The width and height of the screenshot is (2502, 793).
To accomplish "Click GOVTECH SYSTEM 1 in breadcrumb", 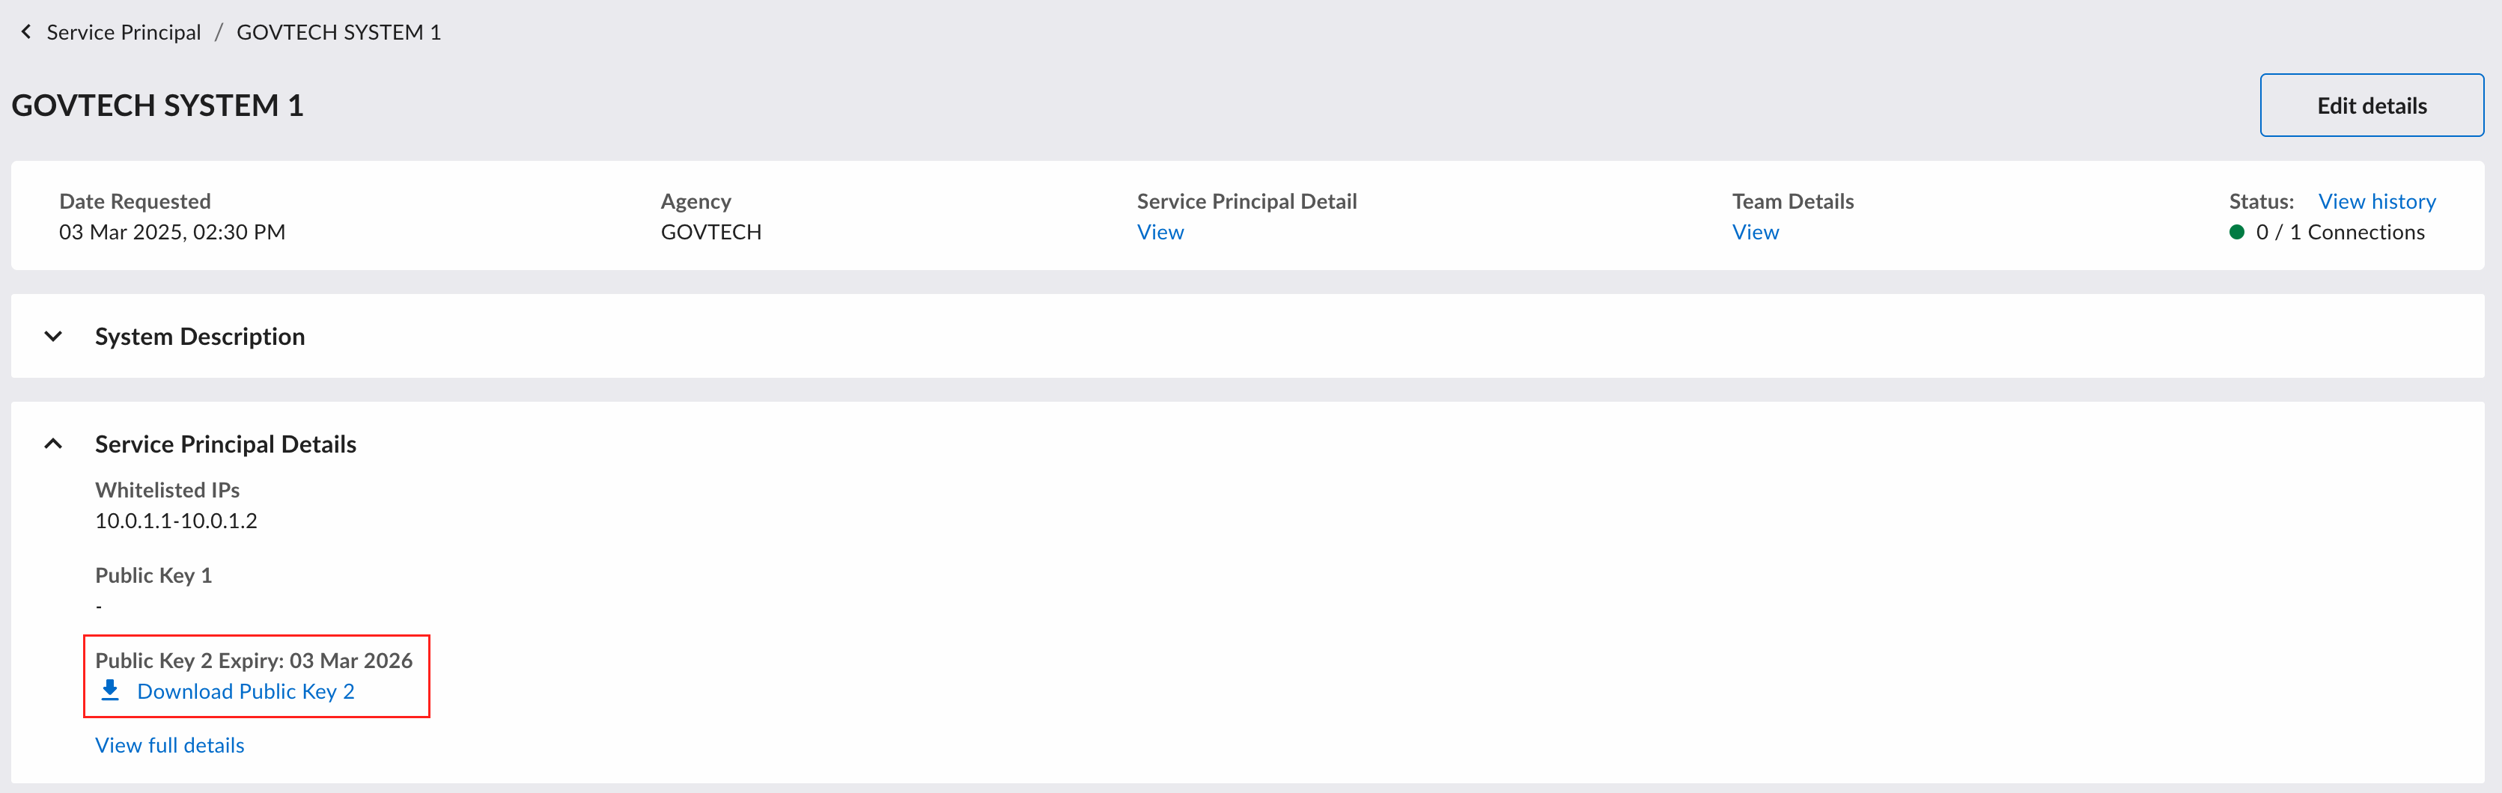I will (339, 32).
